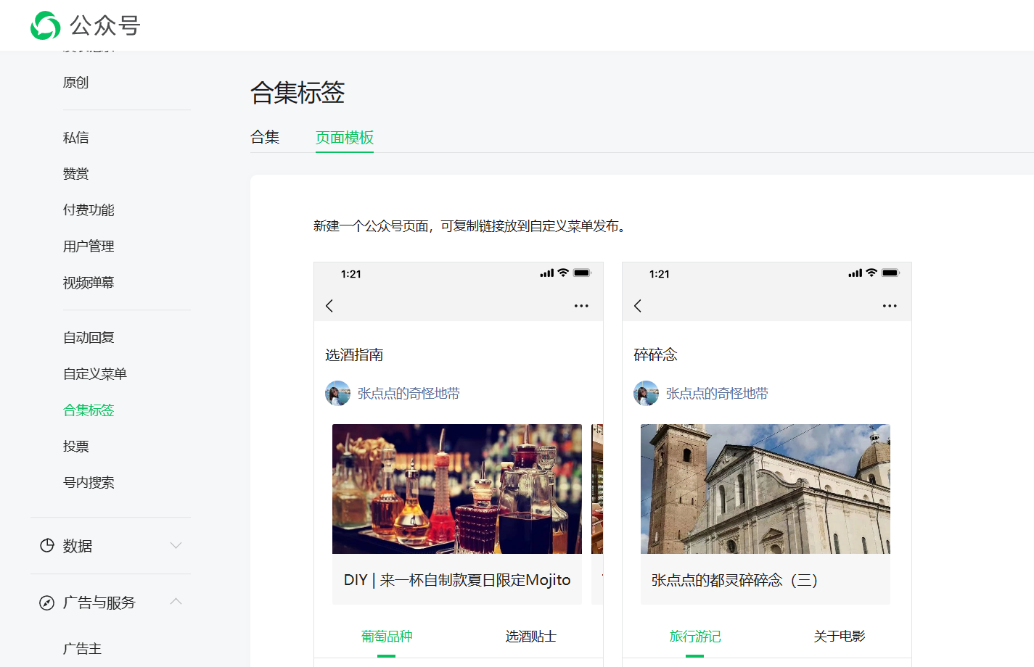Click 张点点的奇怪地带 link in 碎碎念 template
The width and height of the screenshot is (1034, 667).
click(717, 394)
